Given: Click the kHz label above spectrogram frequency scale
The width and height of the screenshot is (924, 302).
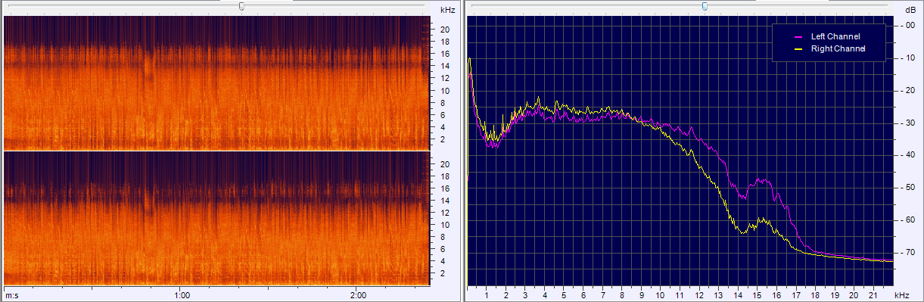Looking at the screenshot, I should (447, 10).
